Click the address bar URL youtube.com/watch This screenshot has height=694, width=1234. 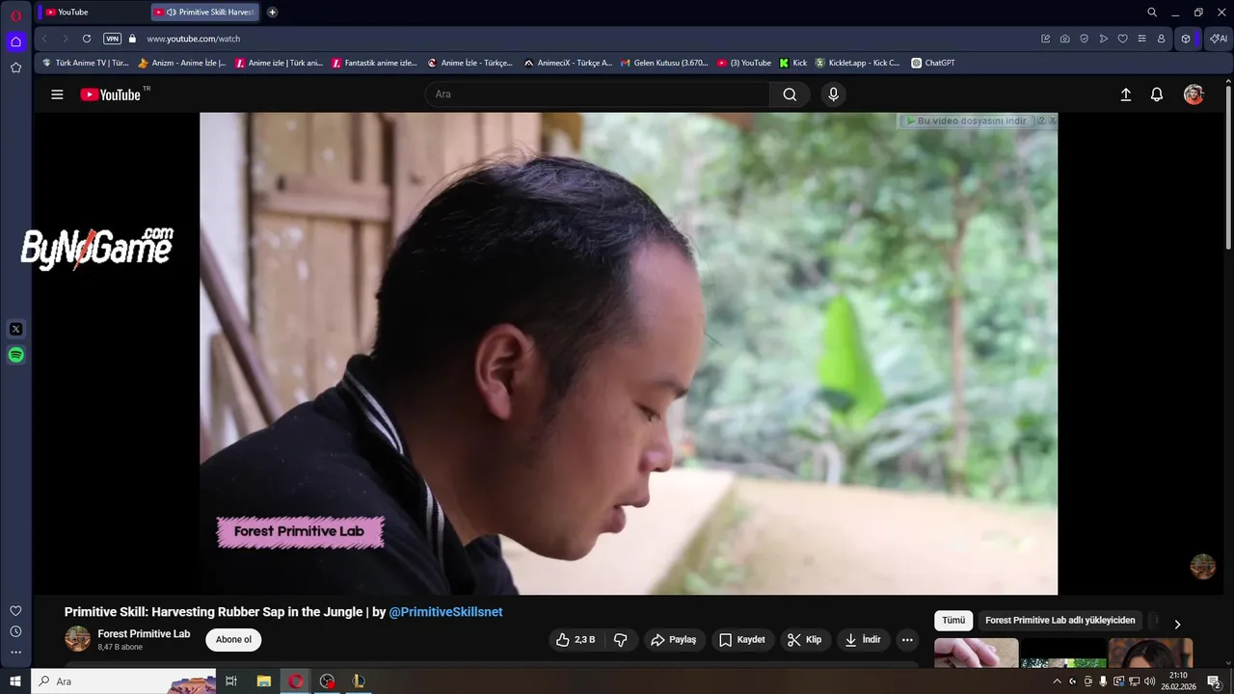click(194, 39)
